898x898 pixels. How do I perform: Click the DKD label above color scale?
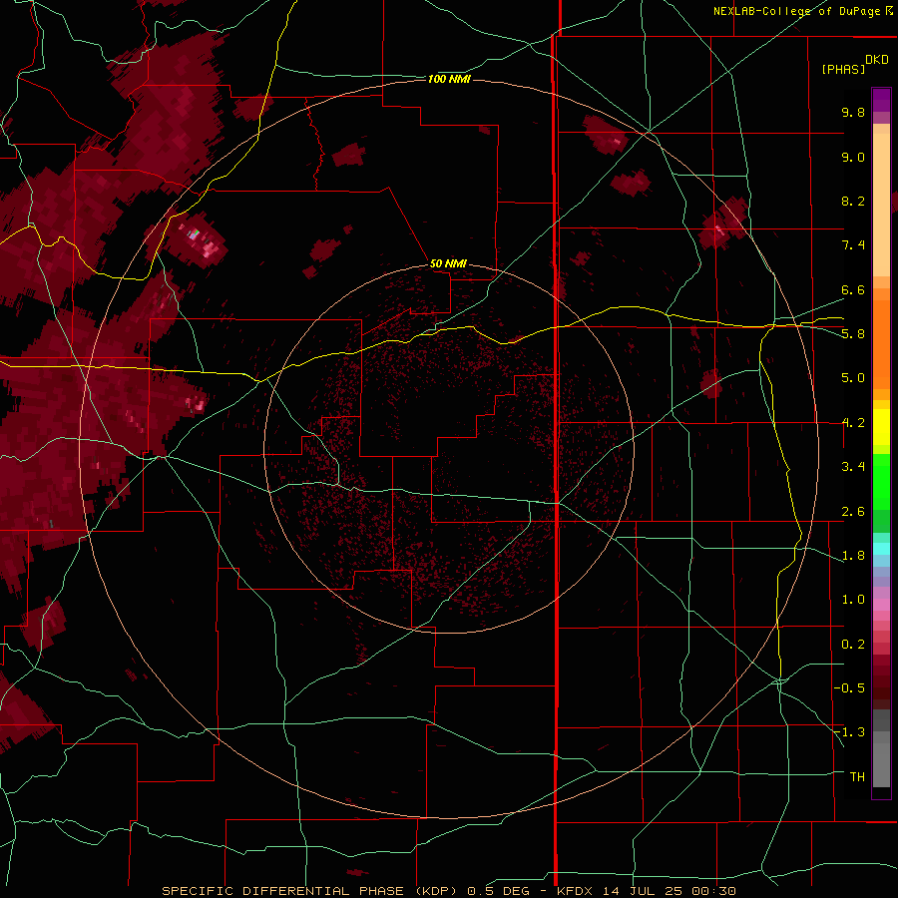click(877, 60)
